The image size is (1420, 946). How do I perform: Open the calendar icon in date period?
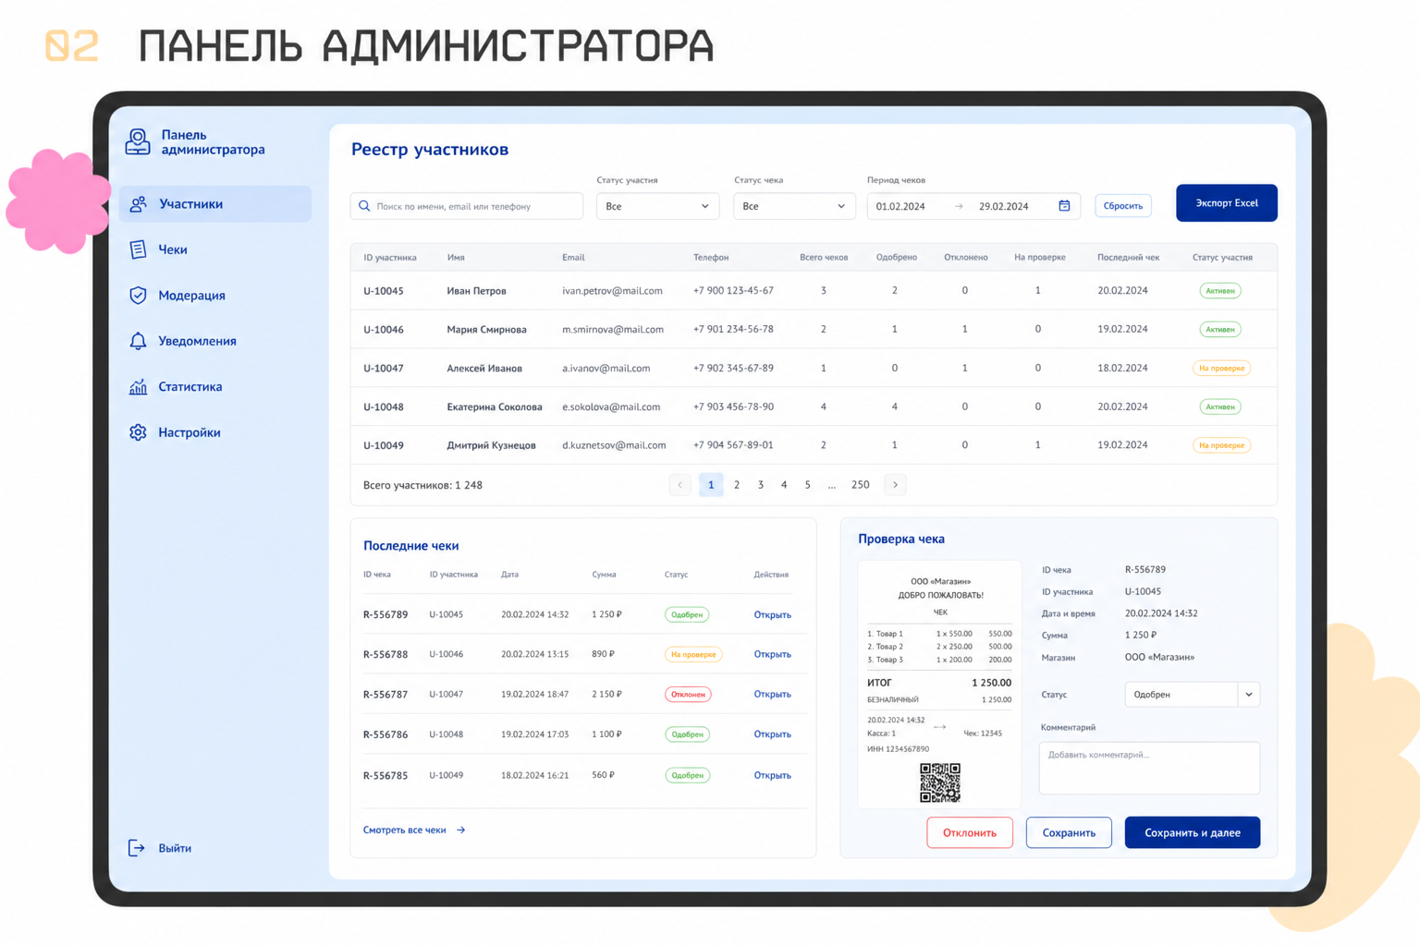coord(1064,206)
